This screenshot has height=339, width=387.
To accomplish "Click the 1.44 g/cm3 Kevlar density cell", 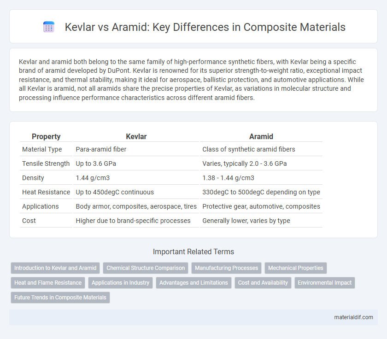I will (x=136, y=178).
